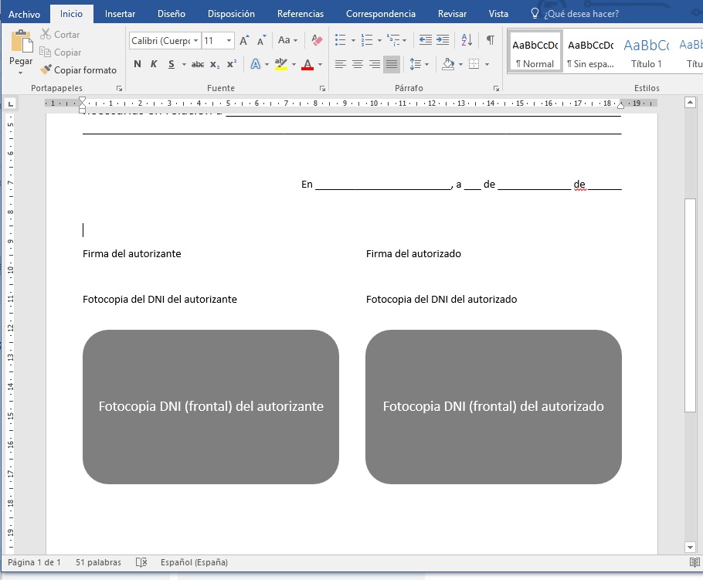Open the spelling check status bar icon
Screen dimensions: 703x580
coord(141,562)
